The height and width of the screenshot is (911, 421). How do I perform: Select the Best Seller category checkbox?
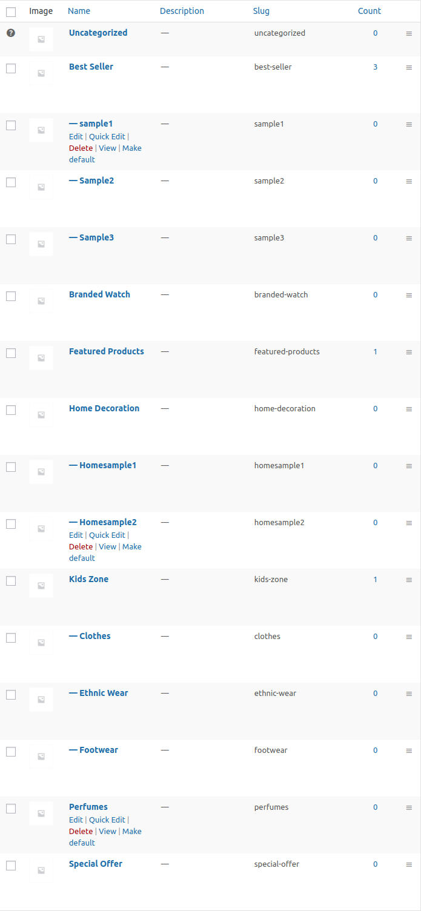click(x=11, y=68)
